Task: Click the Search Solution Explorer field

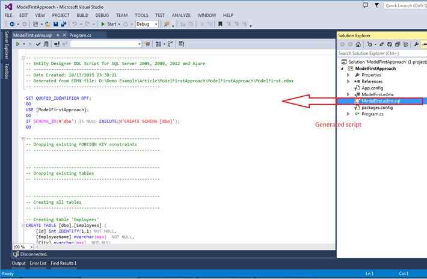Action: [x=382, y=53]
